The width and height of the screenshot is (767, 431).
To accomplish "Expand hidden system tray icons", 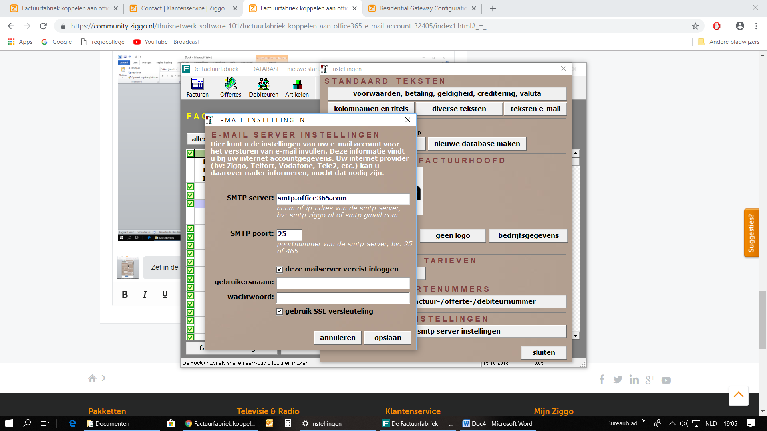I will [672, 423].
